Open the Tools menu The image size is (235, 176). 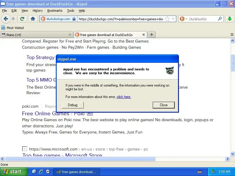click(x=70, y=11)
